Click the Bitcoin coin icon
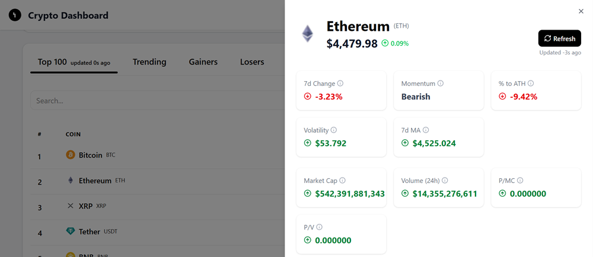The width and height of the screenshot is (593, 257). (71, 155)
